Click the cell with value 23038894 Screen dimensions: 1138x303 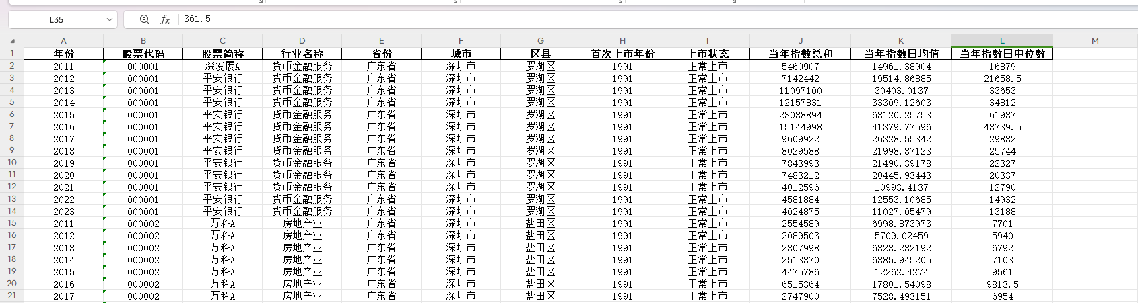coord(801,115)
